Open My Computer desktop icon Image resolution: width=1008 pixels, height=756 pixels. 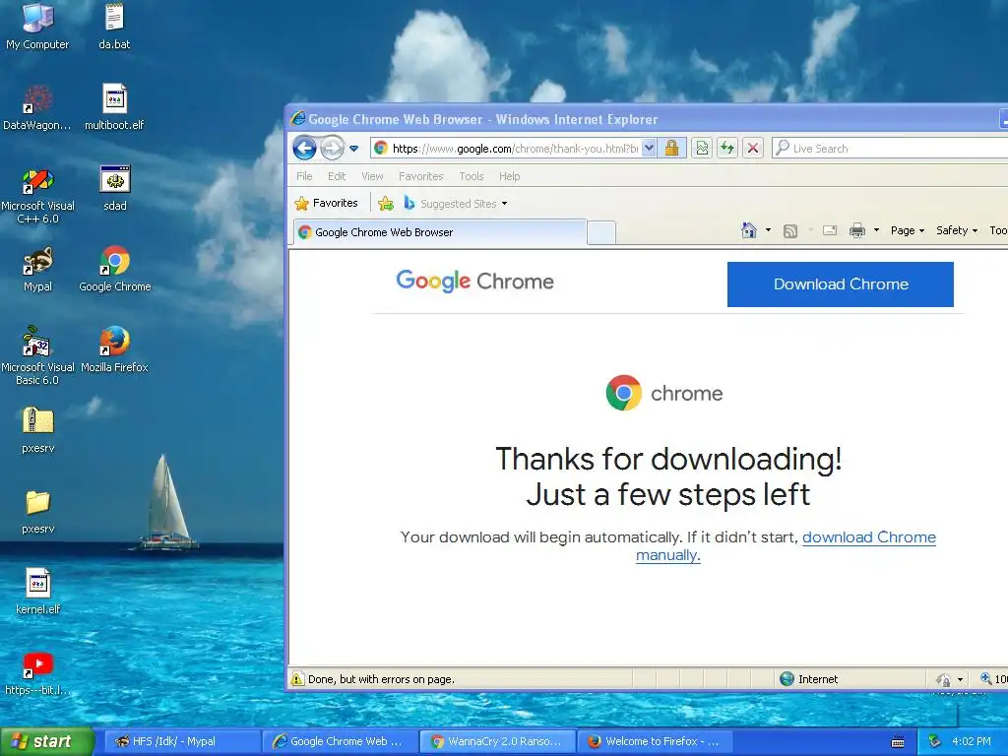click(37, 26)
